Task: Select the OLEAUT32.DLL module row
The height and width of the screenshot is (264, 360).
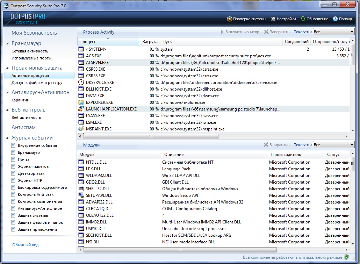Action: [x=214, y=215]
